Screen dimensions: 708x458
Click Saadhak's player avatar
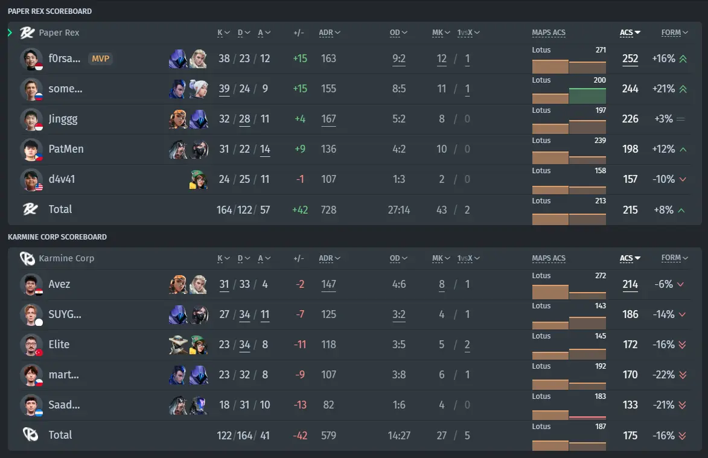(31, 405)
